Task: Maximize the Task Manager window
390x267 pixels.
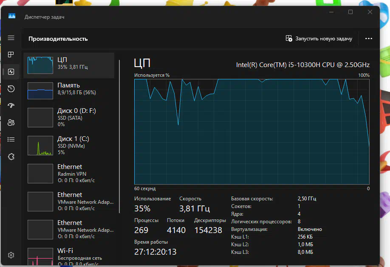Action: [350, 12]
